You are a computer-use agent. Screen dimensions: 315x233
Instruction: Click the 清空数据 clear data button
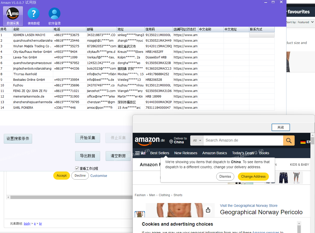[118, 156]
